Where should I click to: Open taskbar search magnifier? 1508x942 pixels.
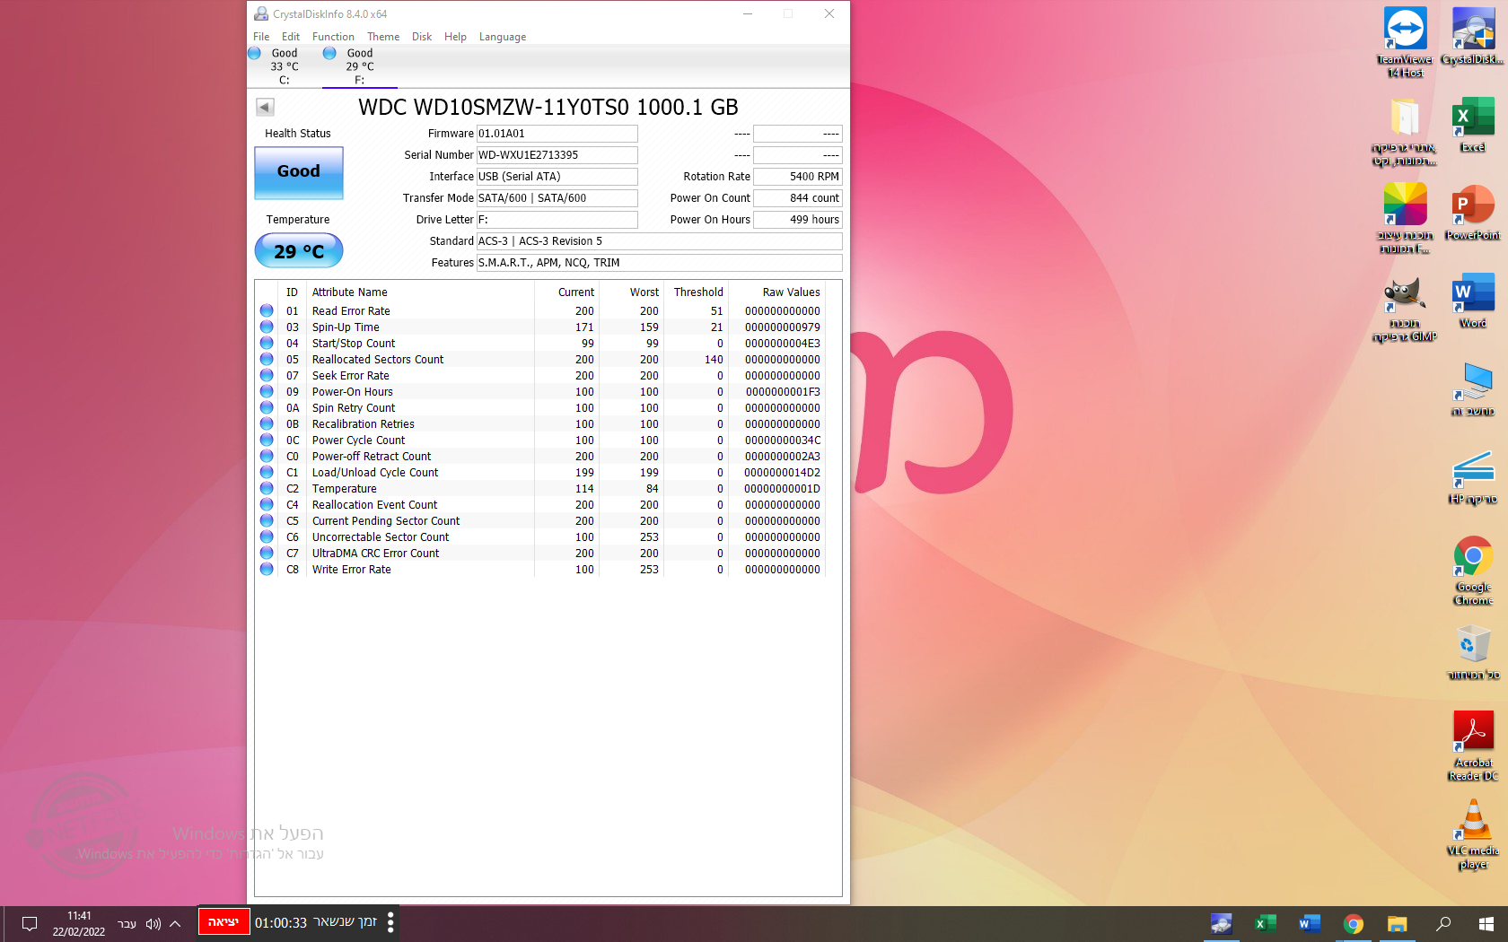click(x=1443, y=924)
